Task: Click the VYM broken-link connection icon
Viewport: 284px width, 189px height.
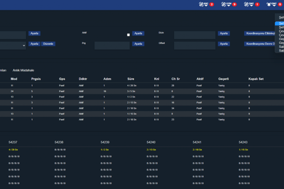Action: (x=224, y=4)
